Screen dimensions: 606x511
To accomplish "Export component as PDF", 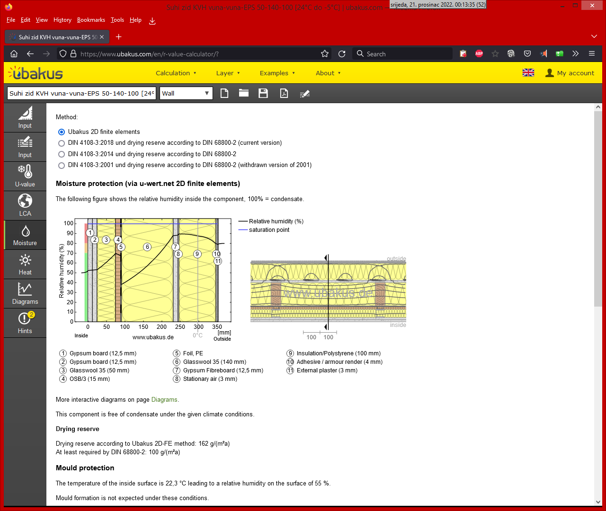I will [284, 93].
